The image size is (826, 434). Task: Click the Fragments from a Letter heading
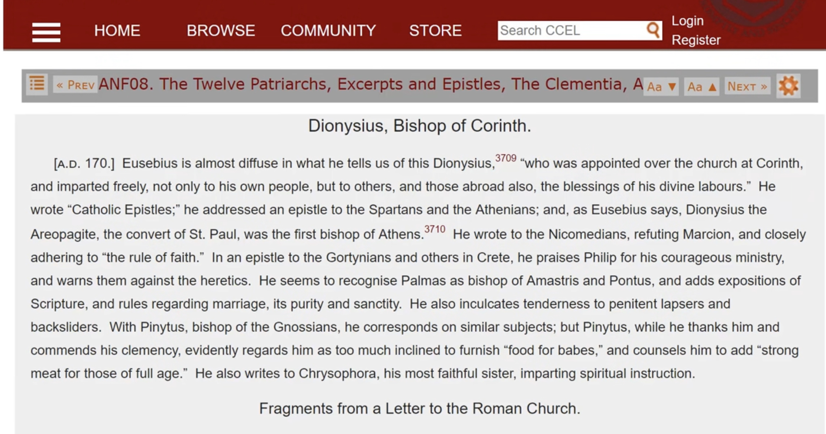tap(419, 408)
